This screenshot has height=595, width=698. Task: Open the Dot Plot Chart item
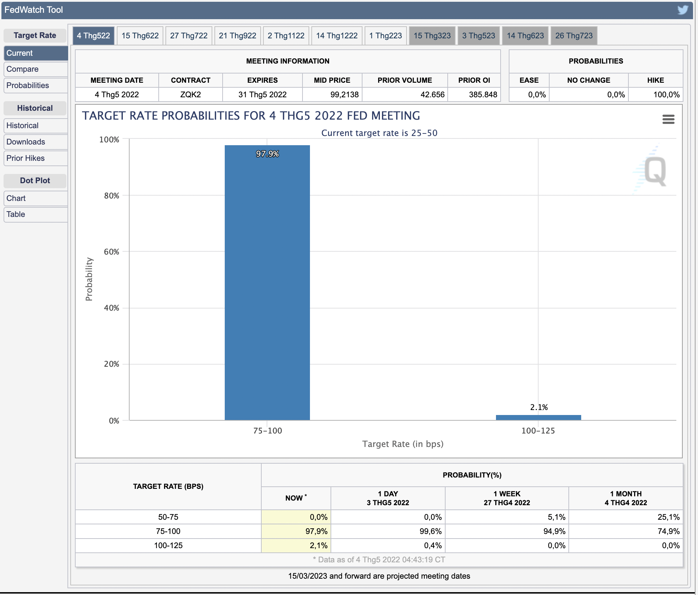coord(36,198)
